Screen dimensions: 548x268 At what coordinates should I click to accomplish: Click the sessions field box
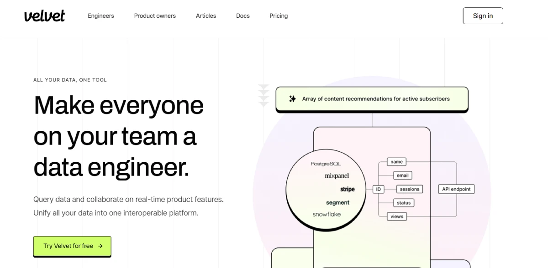point(409,189)
